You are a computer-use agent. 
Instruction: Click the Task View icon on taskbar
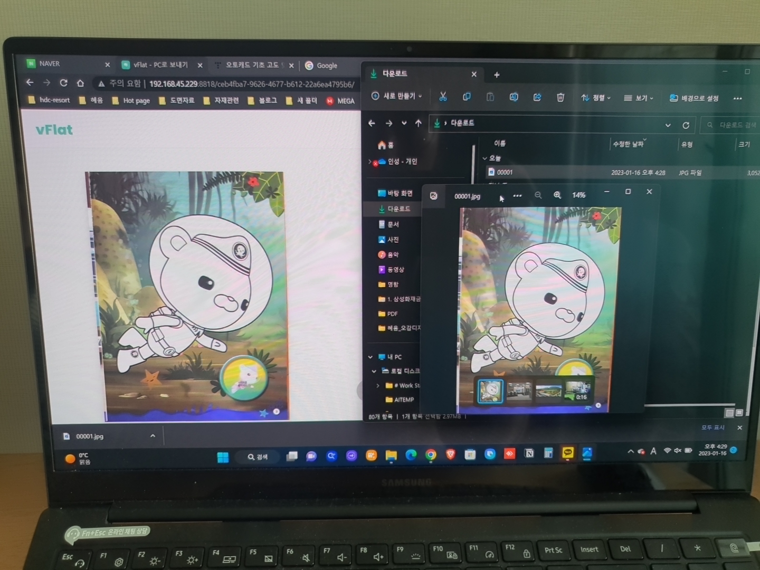coord(291,457)
